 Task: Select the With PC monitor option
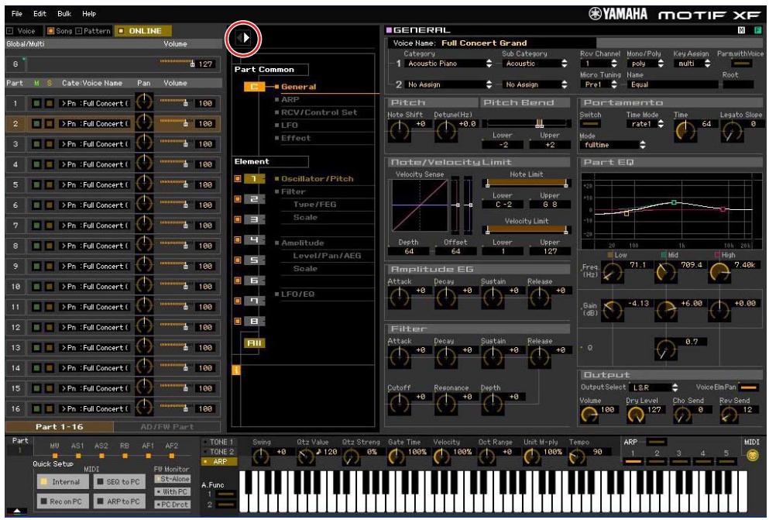(172, 491)
